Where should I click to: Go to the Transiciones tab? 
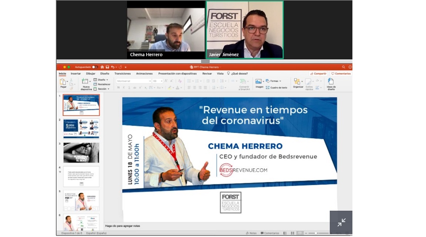(x=122, y=73)
